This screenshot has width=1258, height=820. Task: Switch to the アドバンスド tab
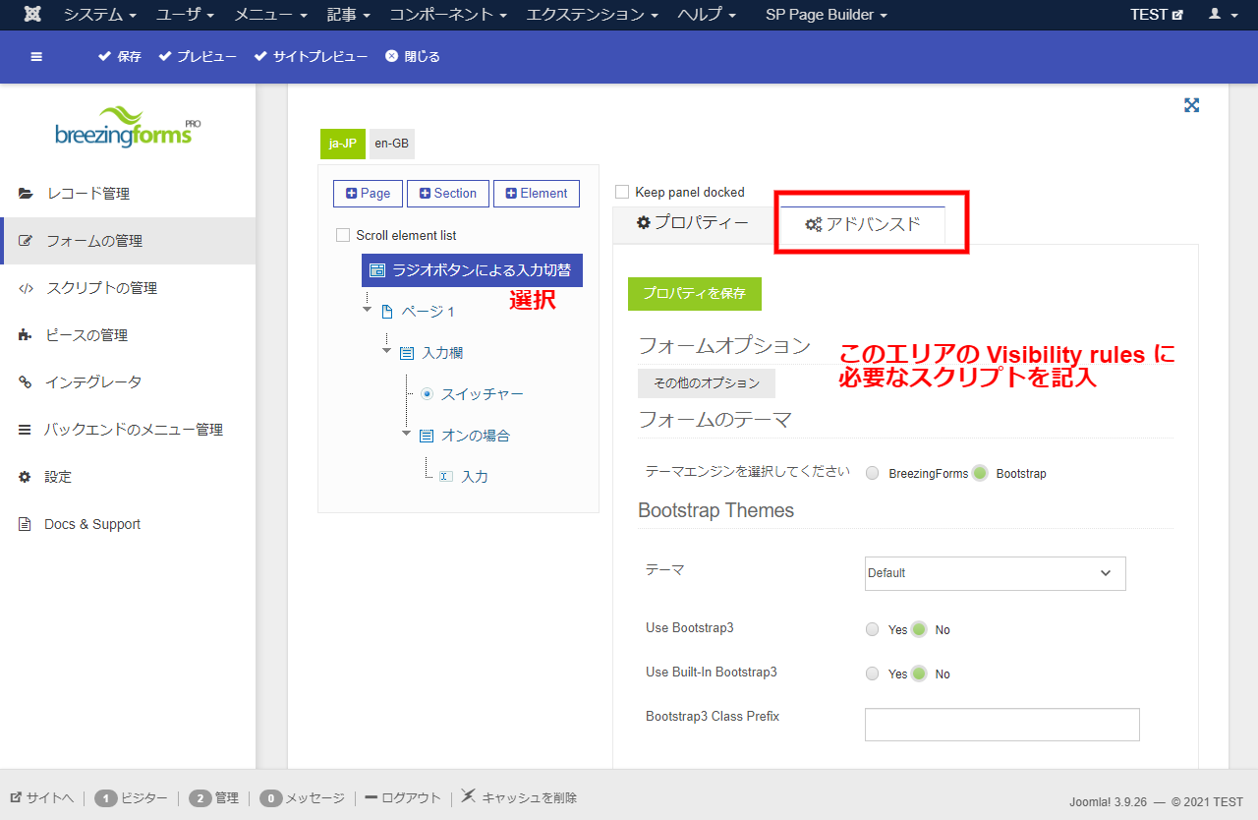point(863,224)
